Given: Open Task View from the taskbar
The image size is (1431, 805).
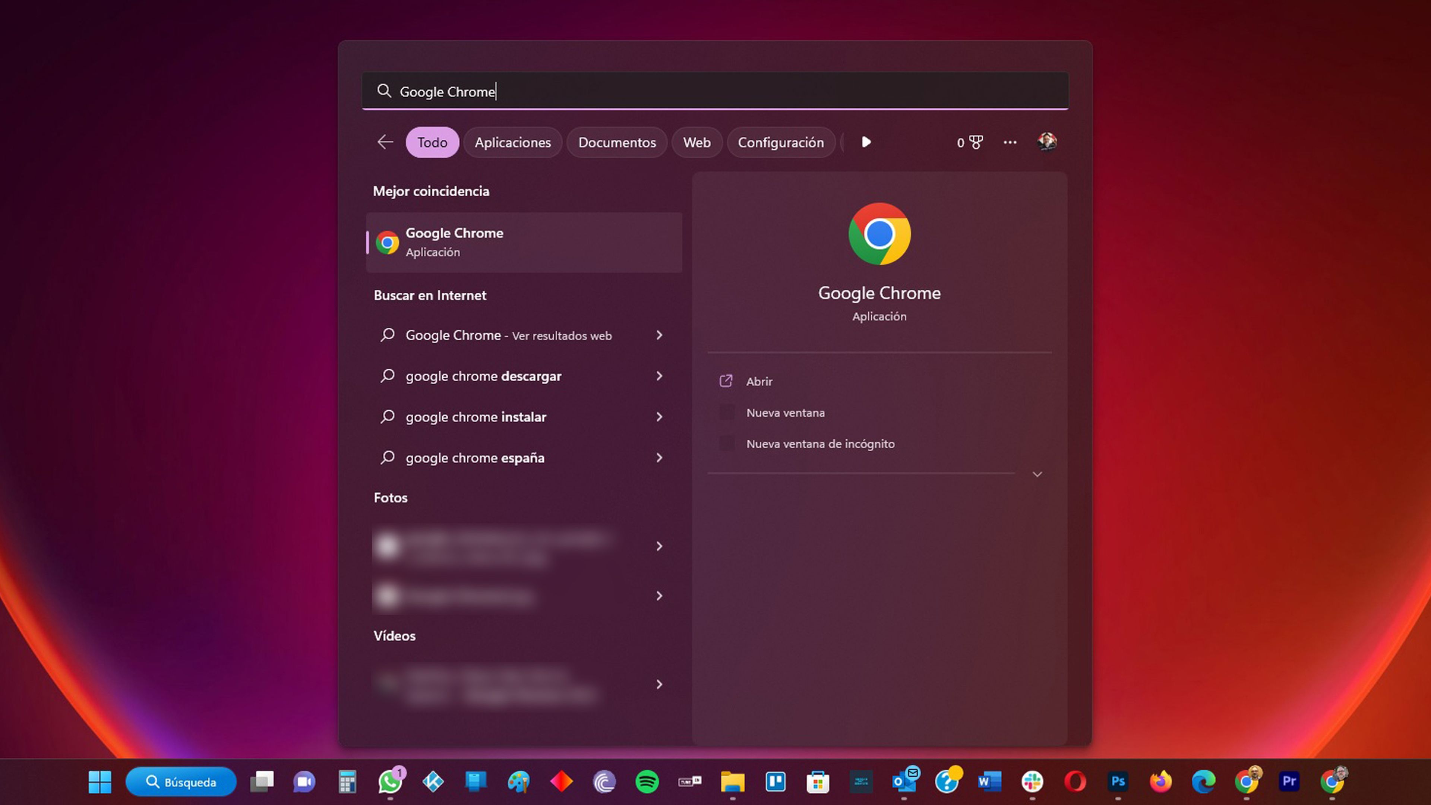Looking at the screenshot, I should tap(262, 782).
